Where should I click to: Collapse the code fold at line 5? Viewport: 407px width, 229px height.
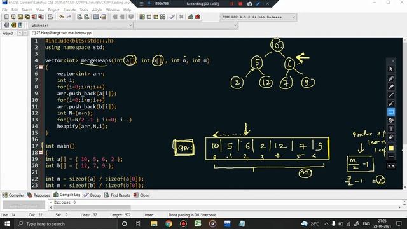pyautogui.click(x=41, y=67)
